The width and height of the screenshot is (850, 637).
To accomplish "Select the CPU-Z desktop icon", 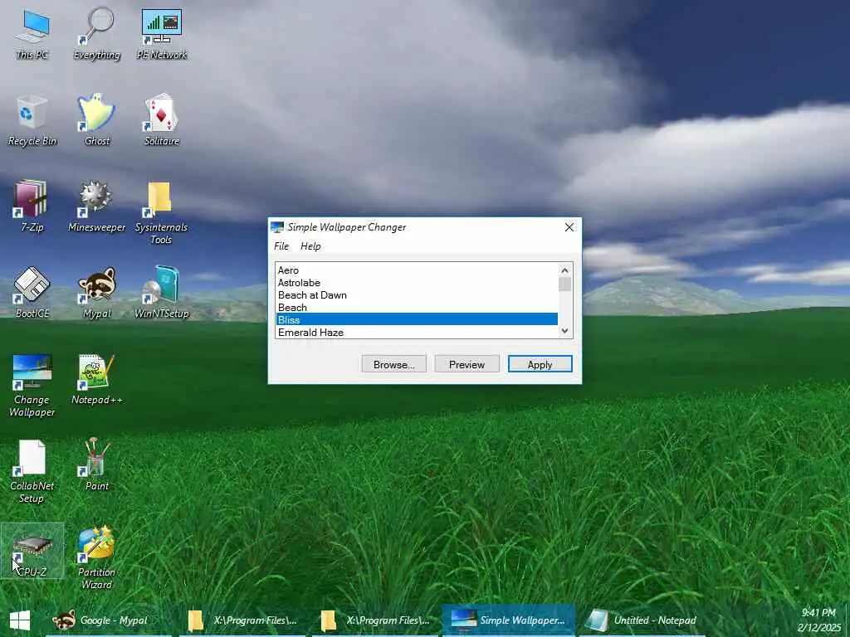I will [32, 551].
